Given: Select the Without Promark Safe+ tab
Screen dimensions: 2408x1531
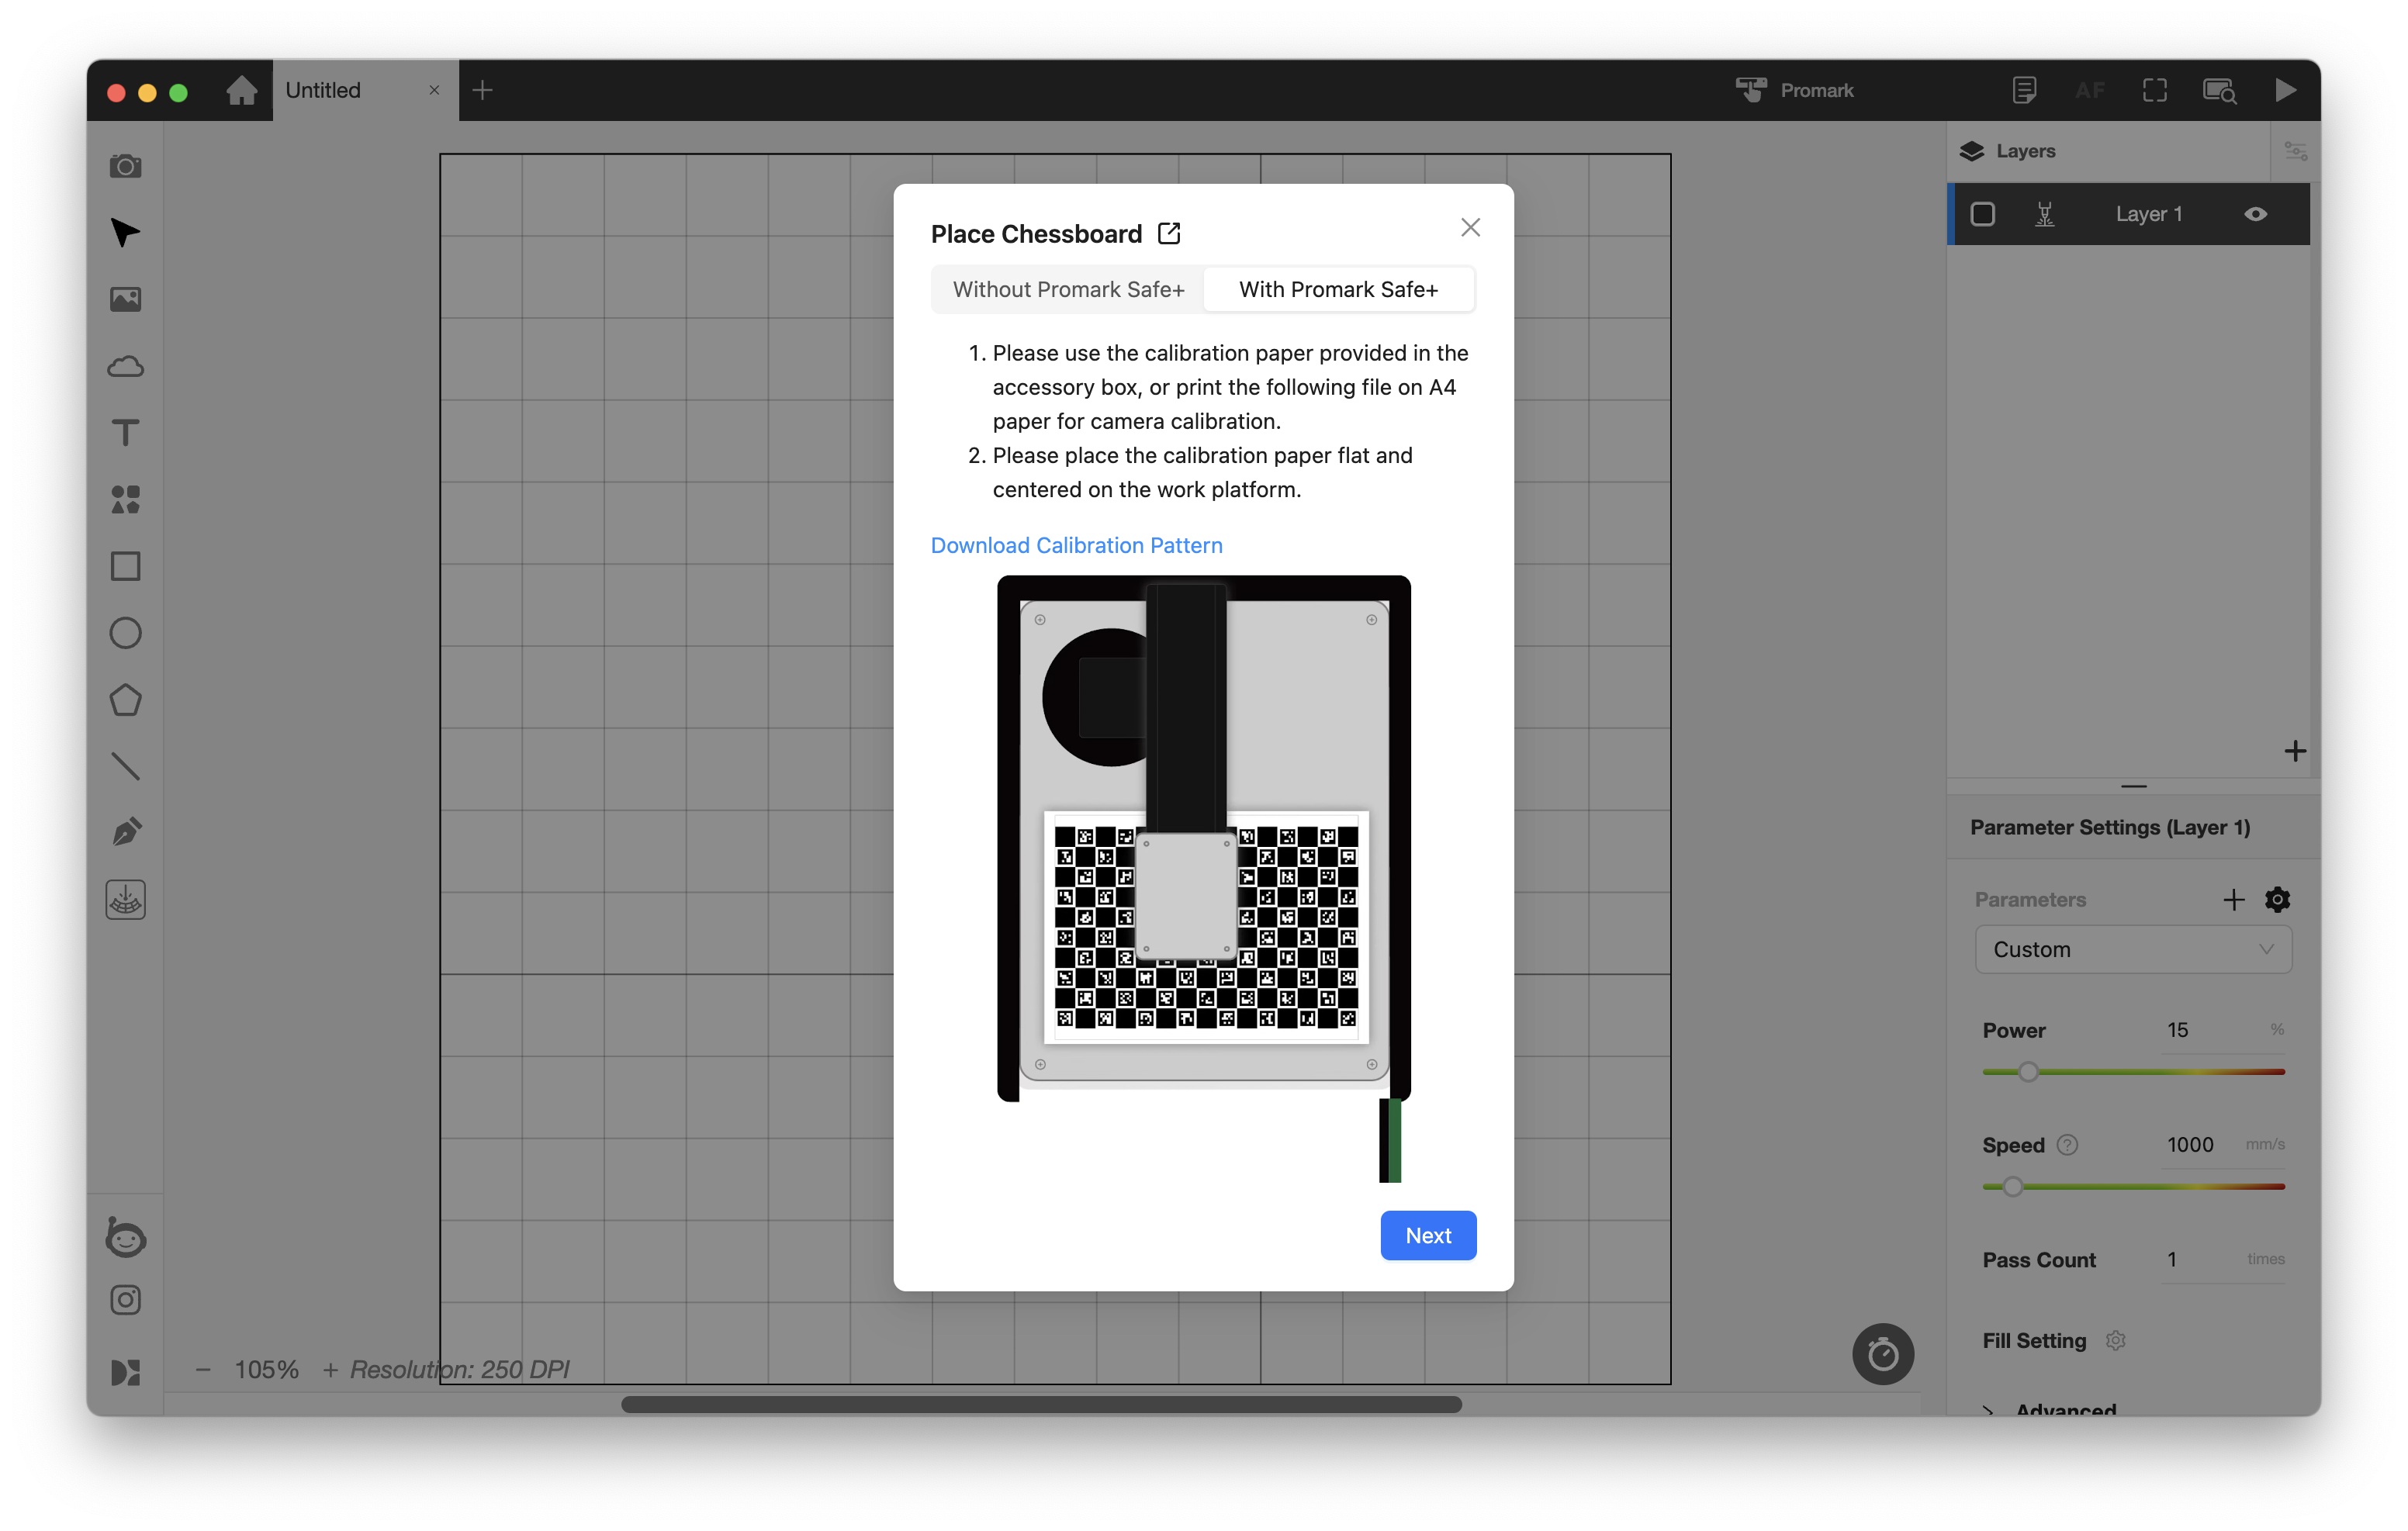Looking at the screenshot, I should click(1068, 289).
